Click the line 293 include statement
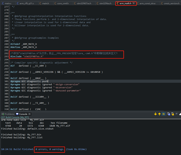Image resolution: width=181 pixels, height=155 pixels. (x=27, y=56)
